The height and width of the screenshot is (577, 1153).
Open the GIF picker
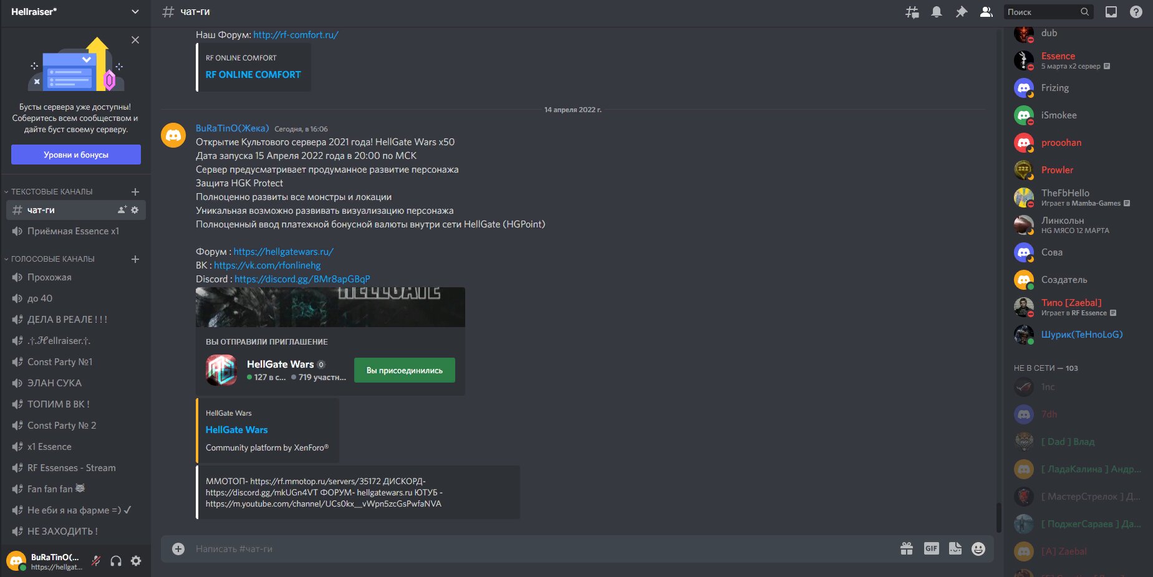tap(931, 548)
